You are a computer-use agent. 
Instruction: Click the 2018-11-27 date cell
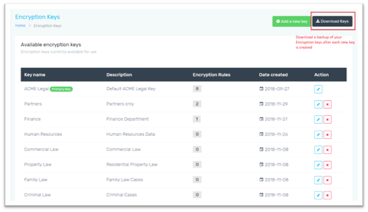(274, 119)
